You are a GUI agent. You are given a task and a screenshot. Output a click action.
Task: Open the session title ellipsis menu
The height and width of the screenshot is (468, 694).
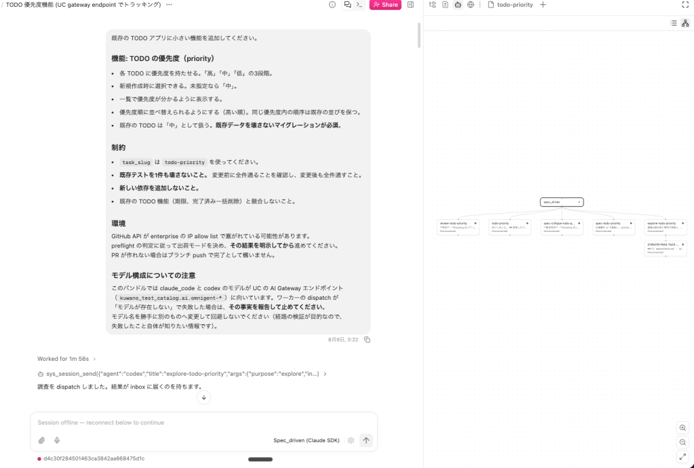pos(169,5)
